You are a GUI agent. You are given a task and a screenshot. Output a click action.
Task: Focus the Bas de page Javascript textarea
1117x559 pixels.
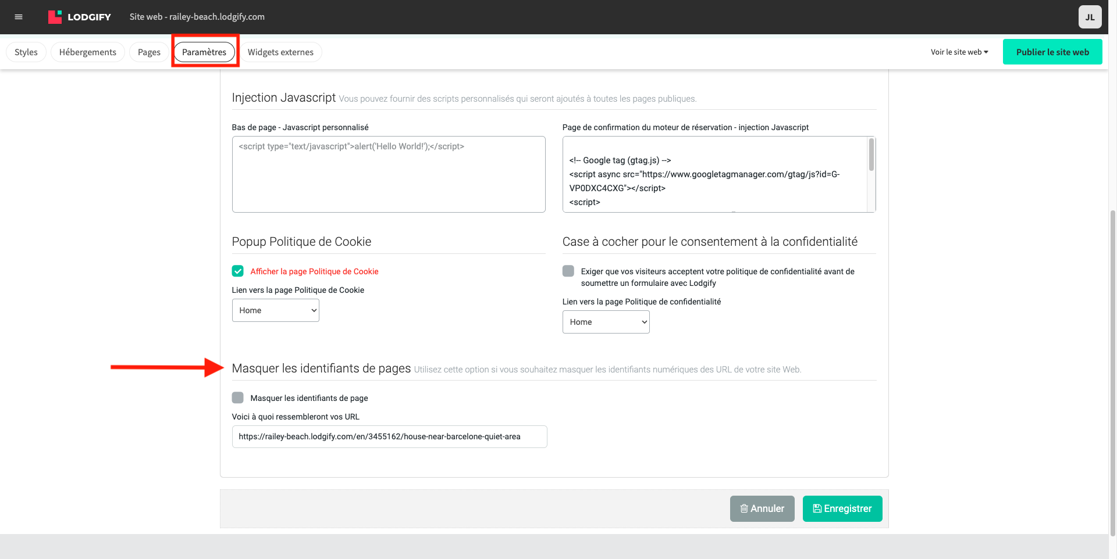(x=389, y=174)
